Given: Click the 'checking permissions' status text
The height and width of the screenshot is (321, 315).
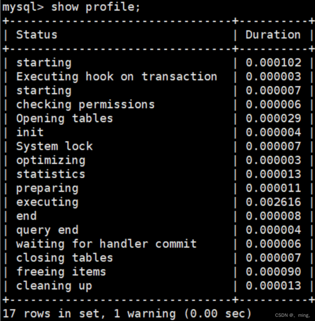Looking at the screenshot, I should pos(85,104).
